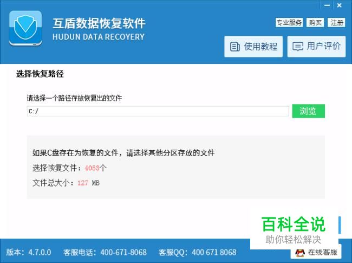Click the 专业服务 button
This screenshot has height=263, width=352.
(289, 22)
